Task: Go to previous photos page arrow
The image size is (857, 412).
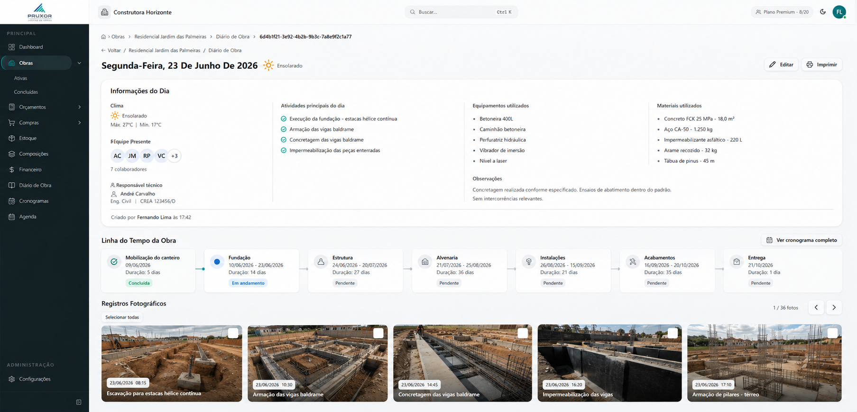Action: point(816,307)
